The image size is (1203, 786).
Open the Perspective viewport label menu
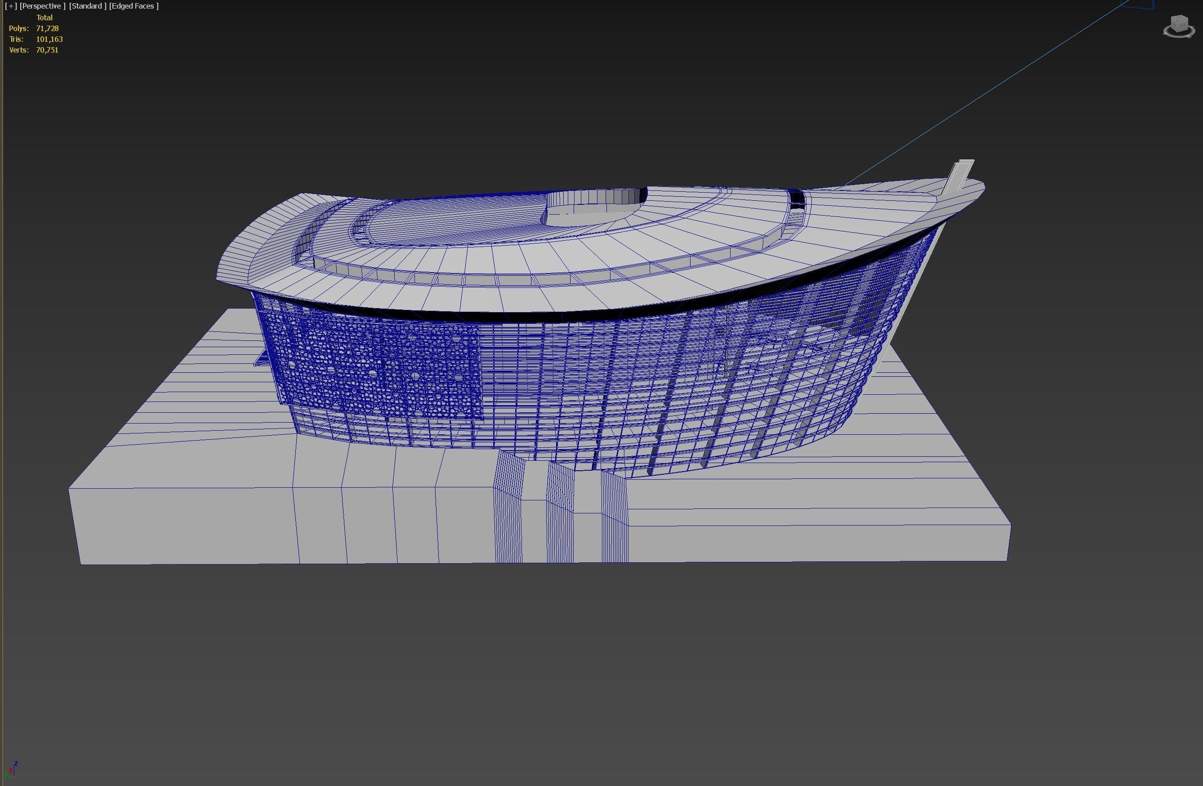[42, 6]
